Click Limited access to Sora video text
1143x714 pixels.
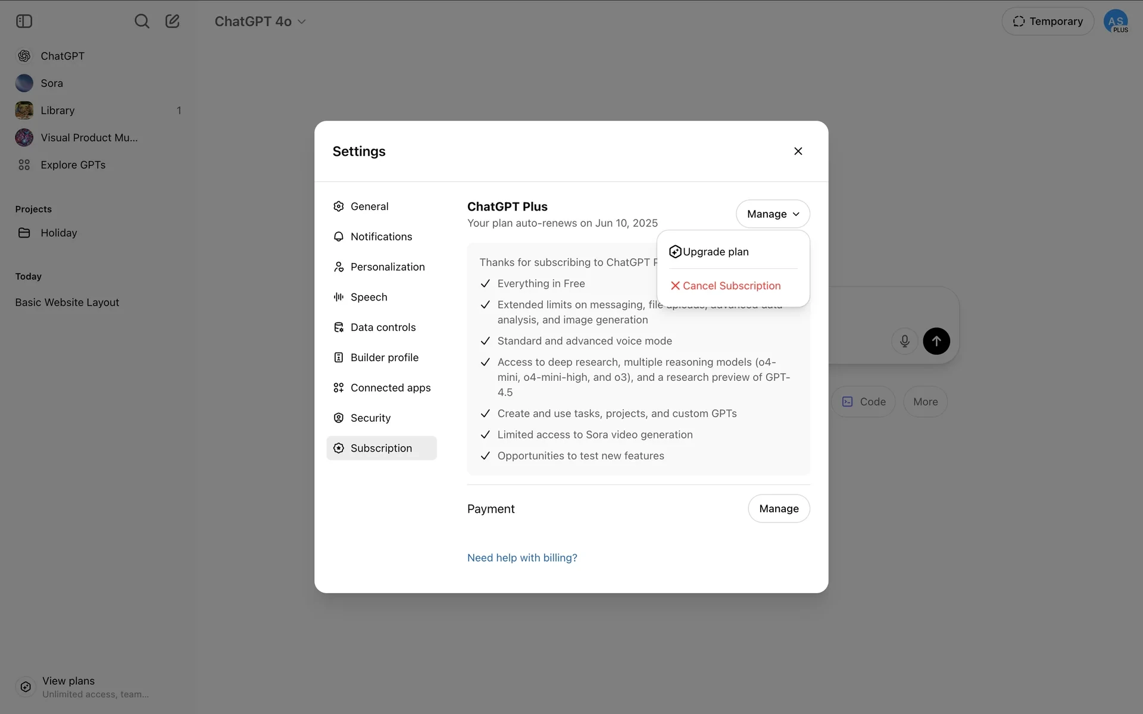pyautogui.click(x=595, y=435)
